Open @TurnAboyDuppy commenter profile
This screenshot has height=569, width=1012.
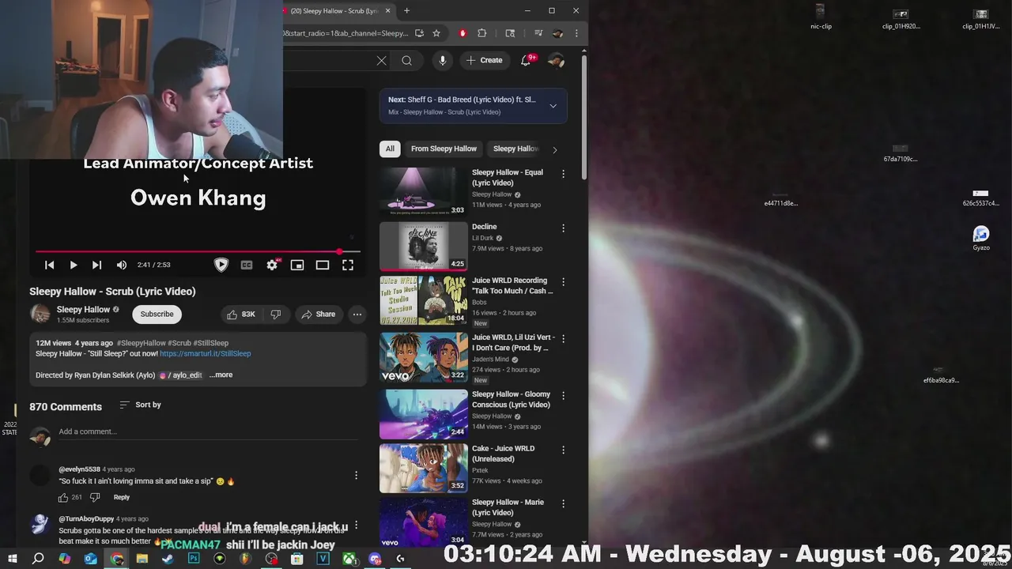click(86, 519)
